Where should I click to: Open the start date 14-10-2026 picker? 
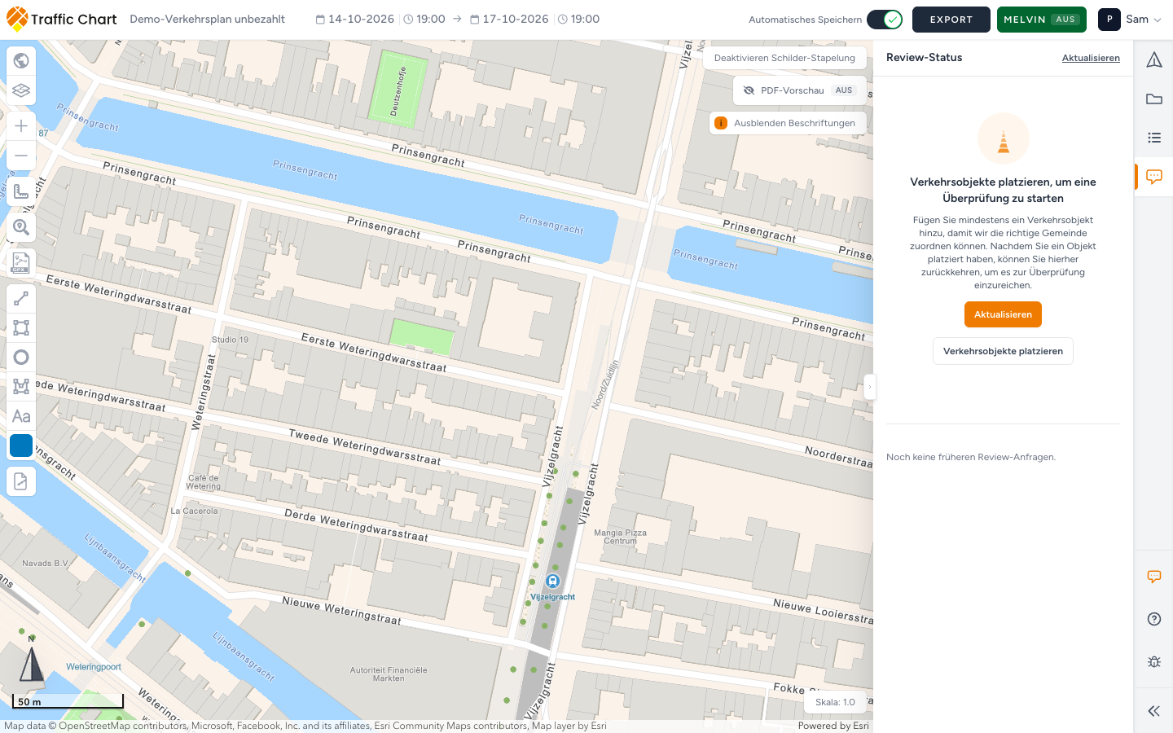(x=355, y=20)
